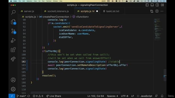Click iceUserName property on line 94

(68, 34)
